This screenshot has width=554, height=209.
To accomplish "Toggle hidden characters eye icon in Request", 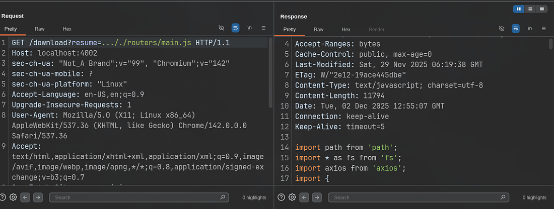I will [x=222, y=28].
